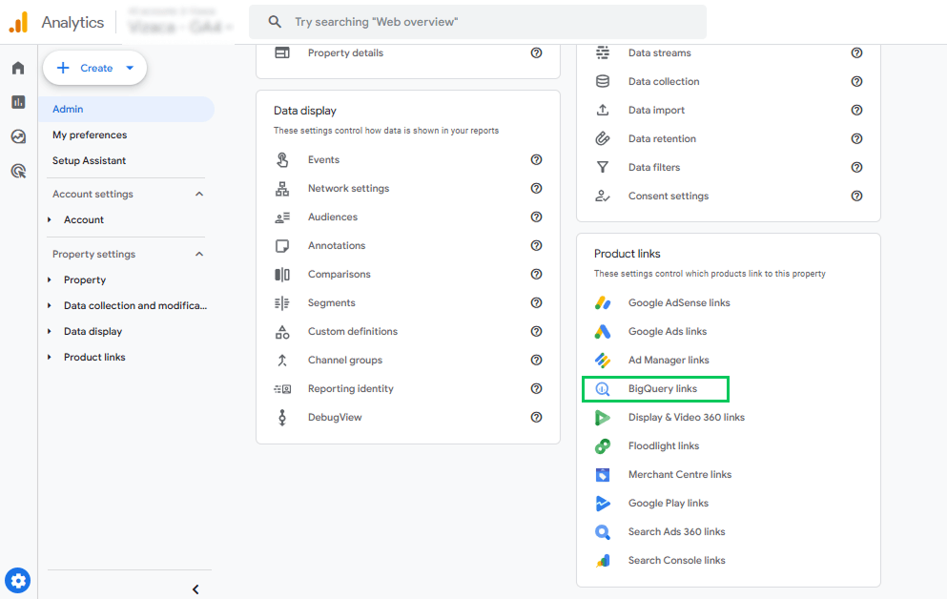This screenshot has width=947, height=599.
Task: Open My preferences
Action: (x=90, y=134)
